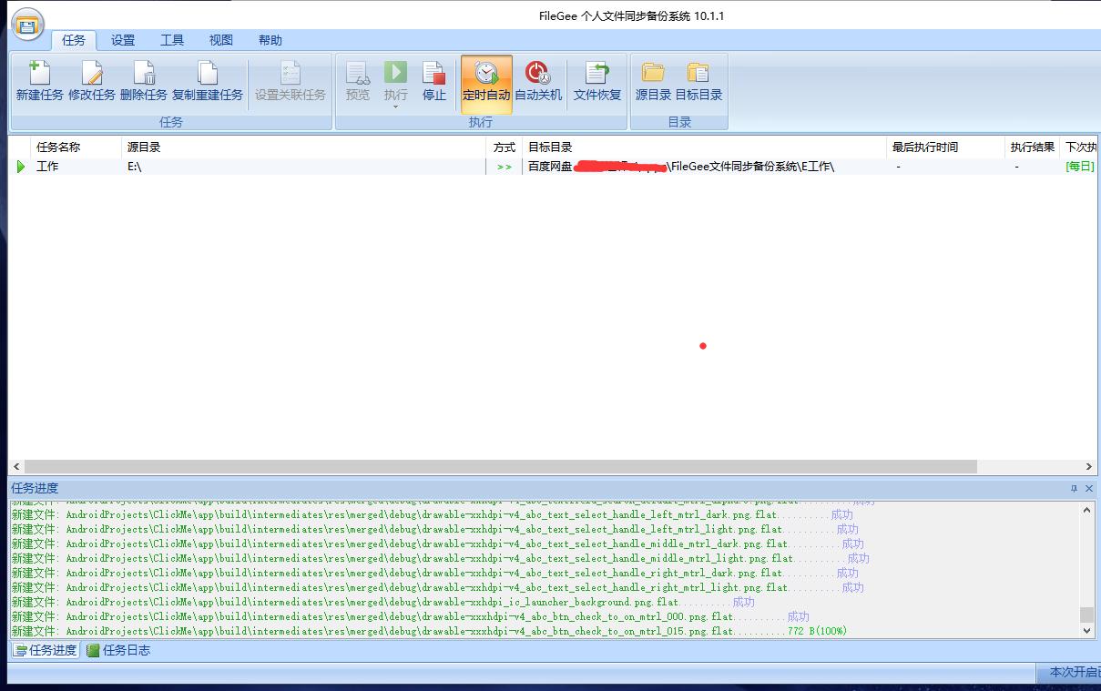Pin the 任务进度 panel with pushpin icon

[1074, 489]
